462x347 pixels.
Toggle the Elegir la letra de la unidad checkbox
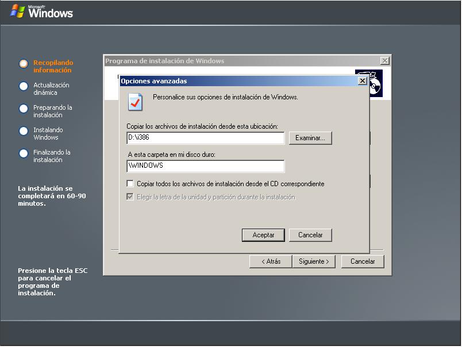click(130, 197)
